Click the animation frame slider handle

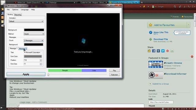(48, 75)
